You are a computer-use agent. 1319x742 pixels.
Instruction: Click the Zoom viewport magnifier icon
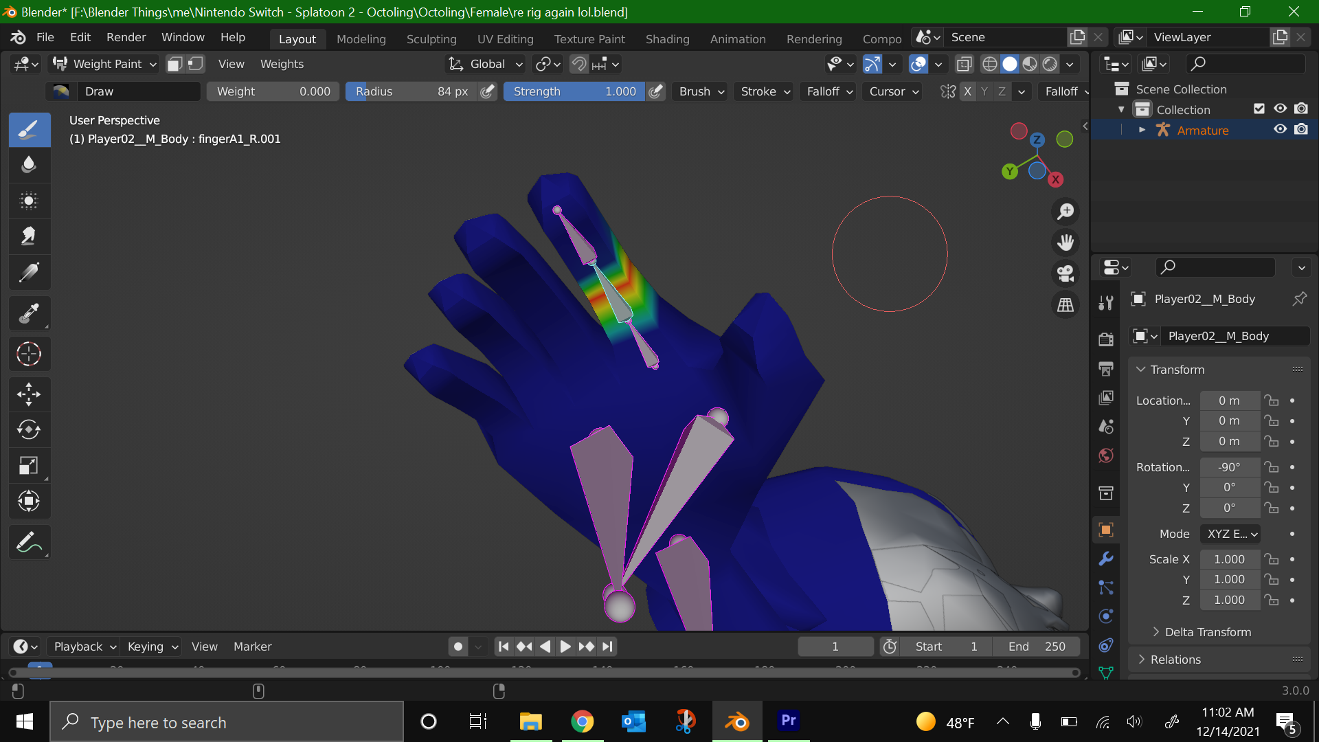click(x=1066, y=212)
